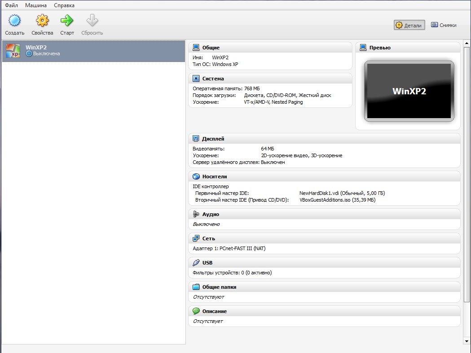Screen dimensions: 471x353
Task: Click the Создать (Create) toolbar icon
Action: (15, 21)
